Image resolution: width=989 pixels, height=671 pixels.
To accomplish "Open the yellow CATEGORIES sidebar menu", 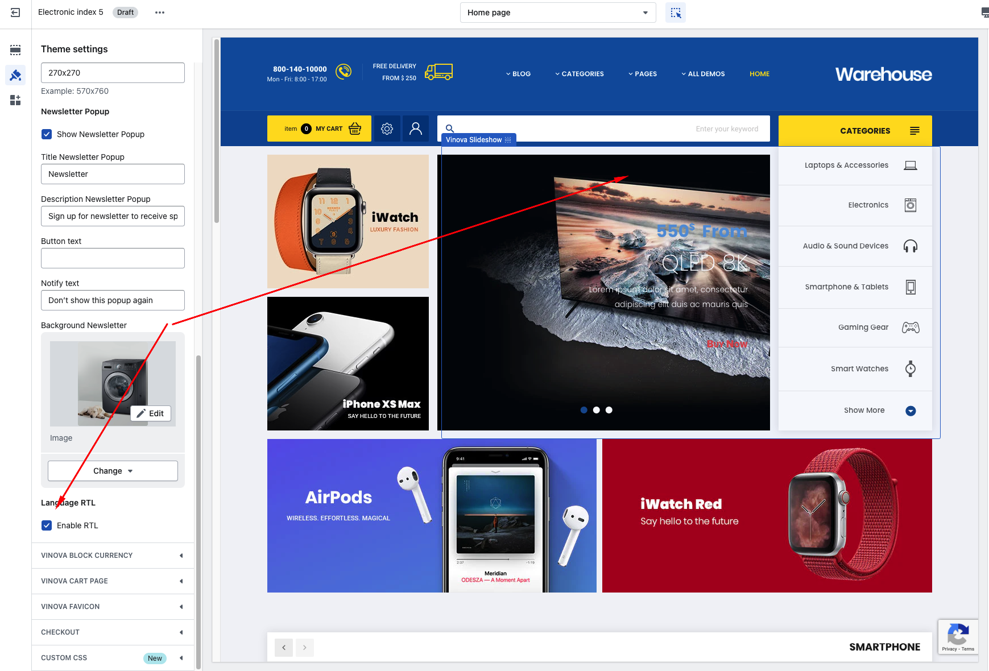I will [855, 131].
